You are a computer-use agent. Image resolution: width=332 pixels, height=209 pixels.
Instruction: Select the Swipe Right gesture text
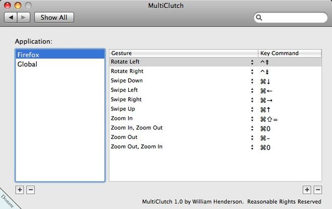(126, 99)
